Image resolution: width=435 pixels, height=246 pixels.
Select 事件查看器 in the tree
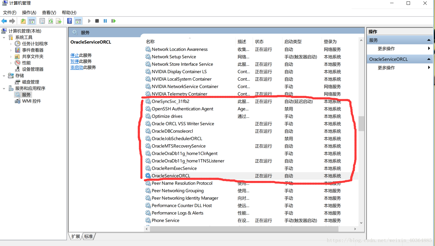33,50
